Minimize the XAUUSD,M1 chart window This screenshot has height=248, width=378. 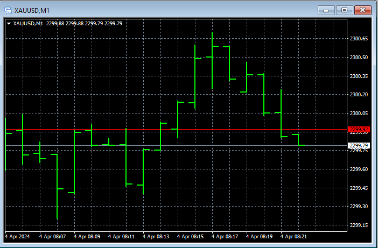326,10
